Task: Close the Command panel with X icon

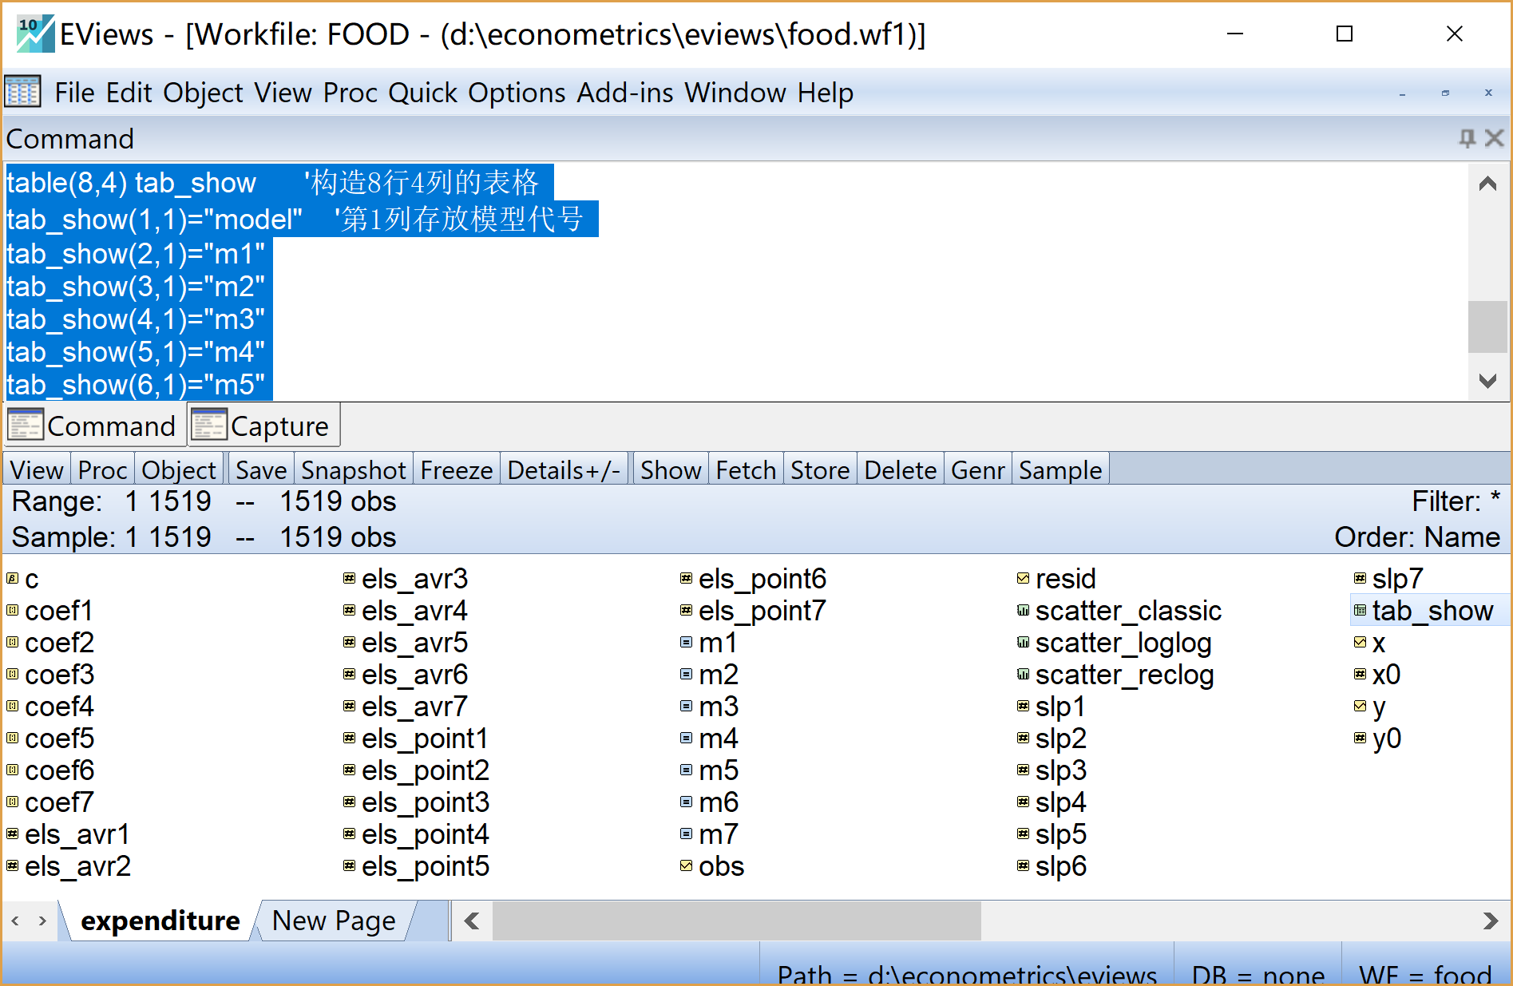Action: 1494,138
